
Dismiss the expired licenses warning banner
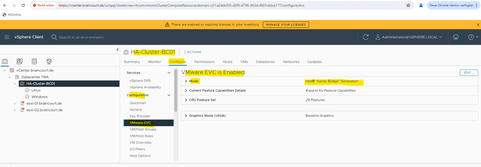[x=478, y=25]
